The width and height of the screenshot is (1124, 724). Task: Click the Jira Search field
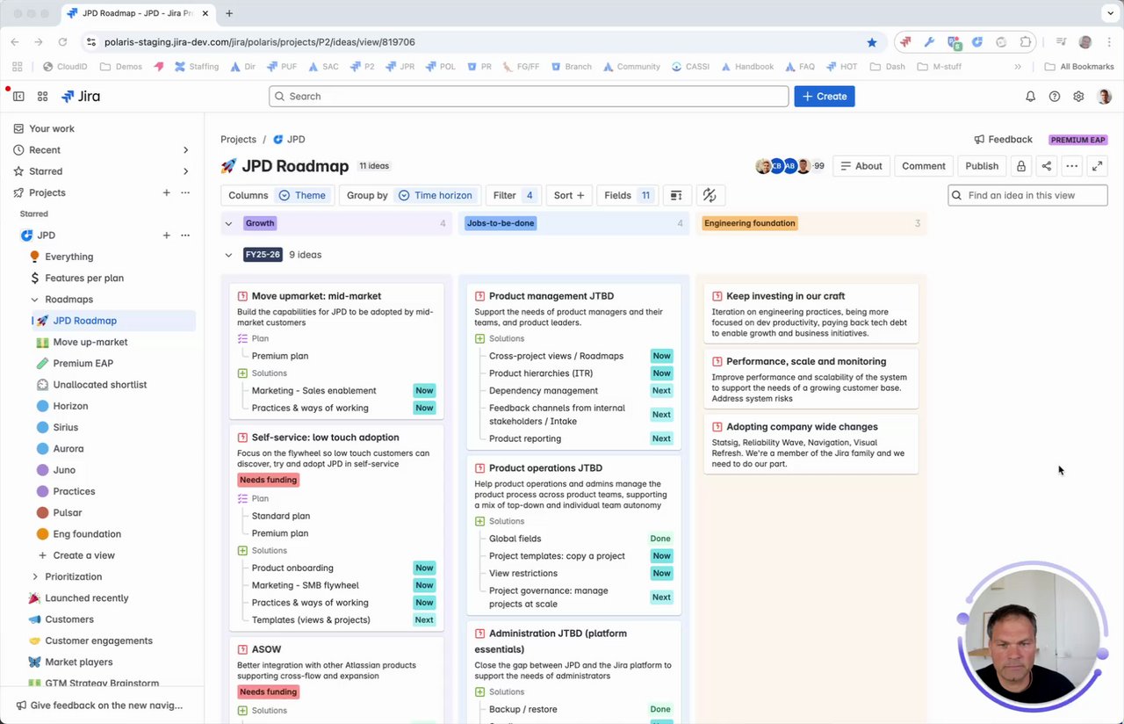pyautogui.click(x=529, y=97)
